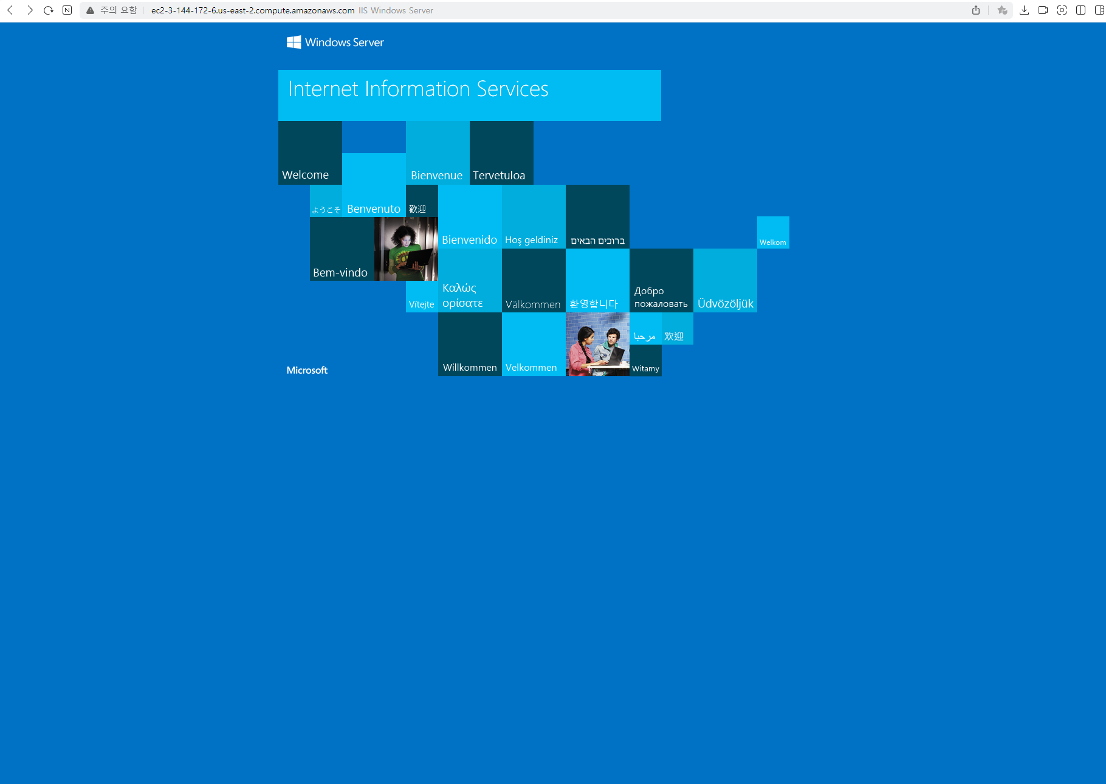Click the Добро пожаловать tile

(x=661, y=280)
